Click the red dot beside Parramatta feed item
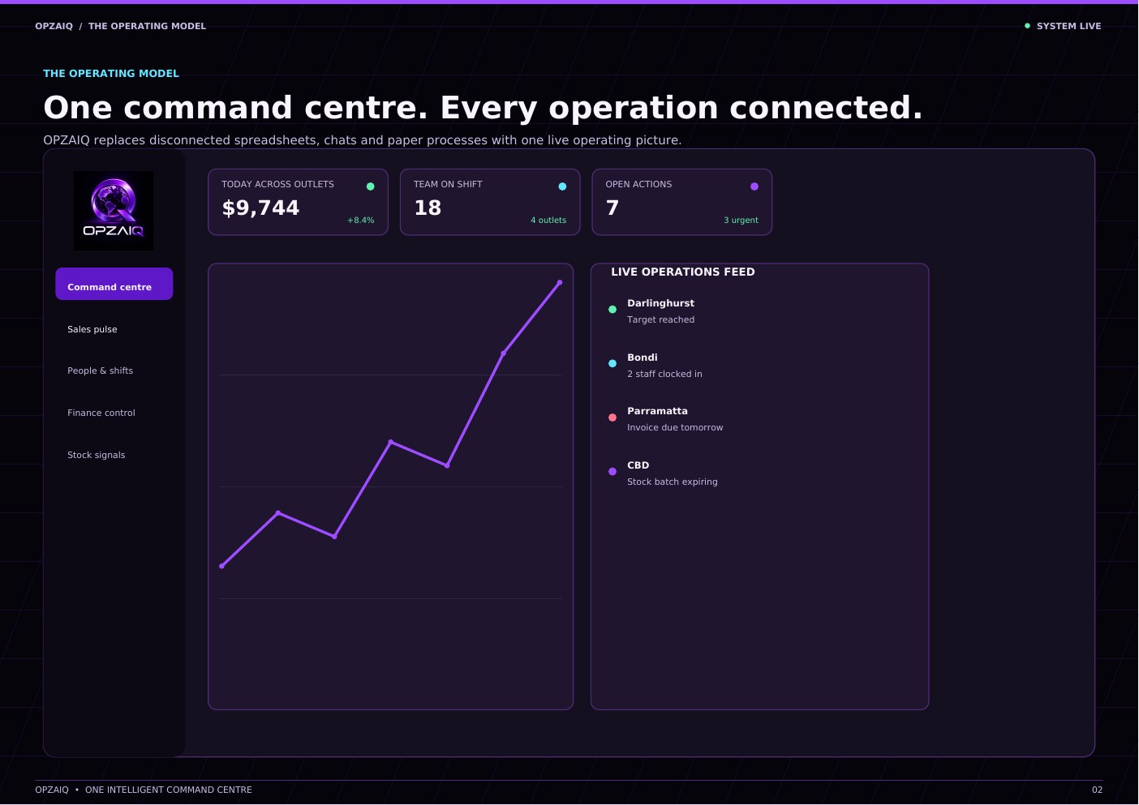The height and width of the screenshot is (805, 1139). (x=612, y=417)
